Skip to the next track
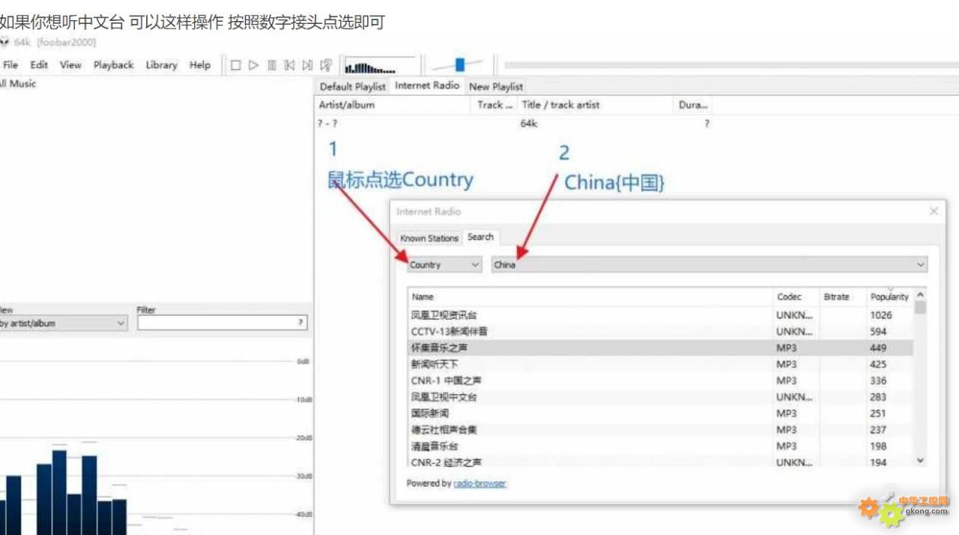The image size is (959, 535). coord(307,65)
